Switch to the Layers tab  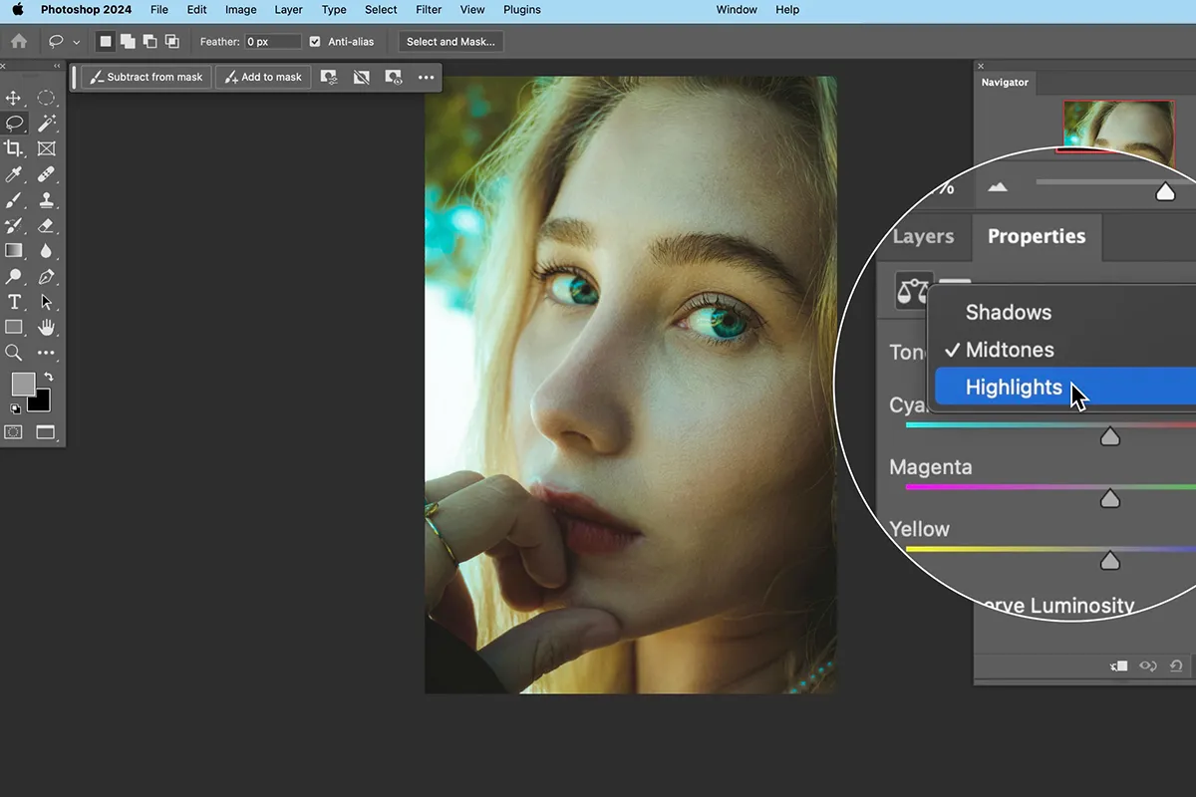[x=923, y=236]
